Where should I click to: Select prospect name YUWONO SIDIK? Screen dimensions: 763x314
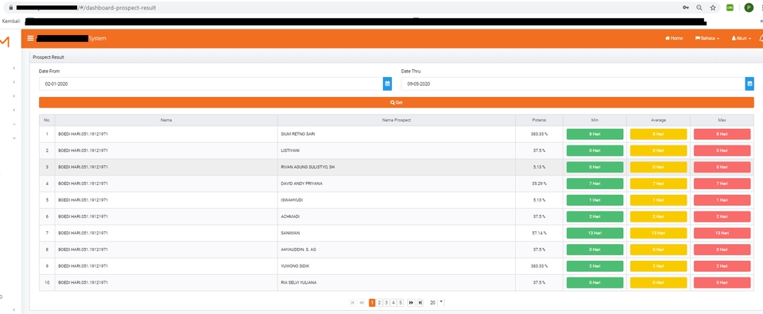coord(296,266)
